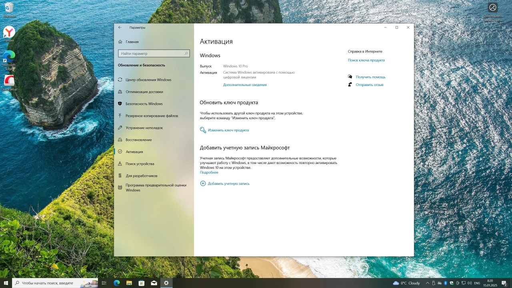Open Дополнительные сведения link

click(x=245, y=85)
